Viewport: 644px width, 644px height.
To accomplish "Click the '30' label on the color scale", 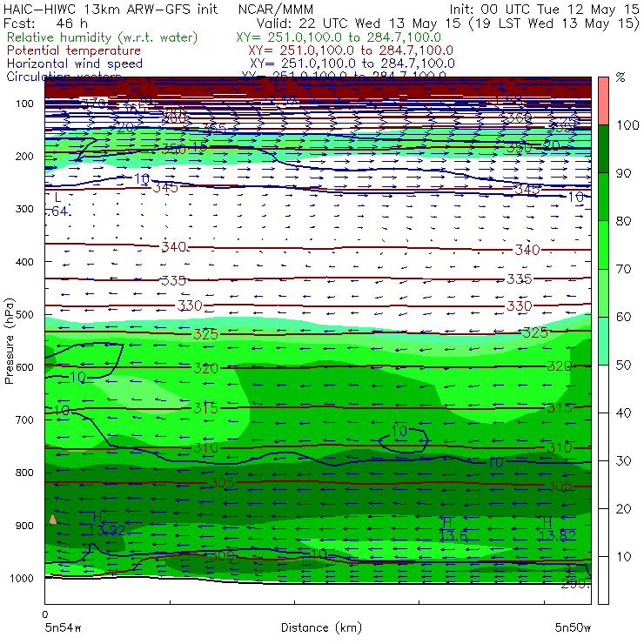I will pos(623,461).
